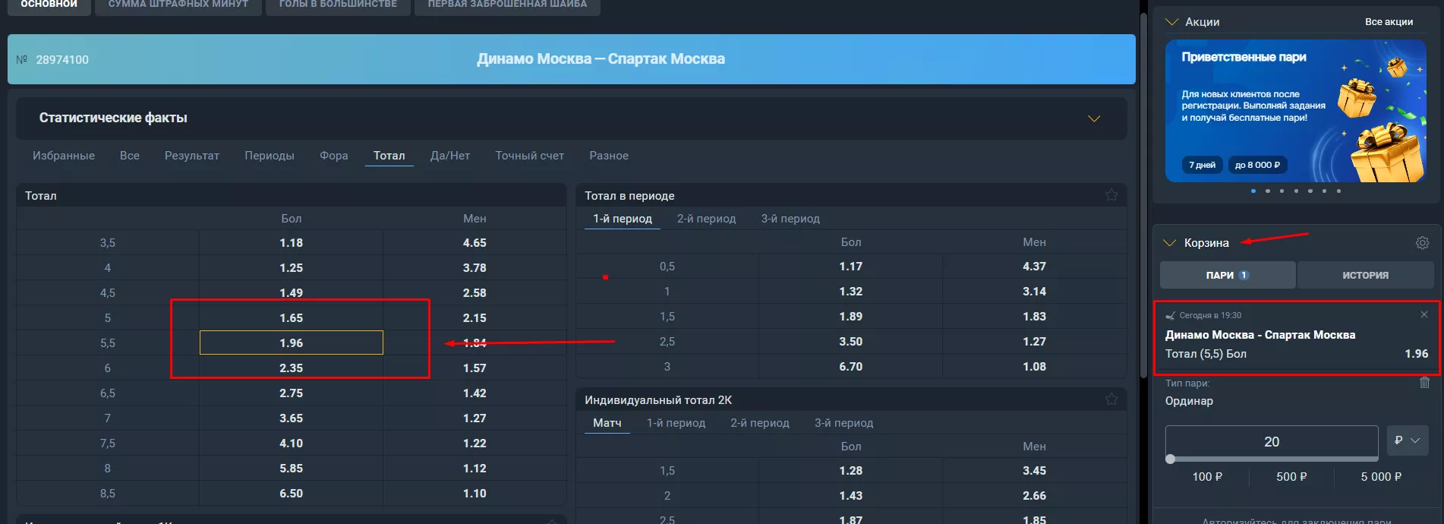Open the Все акции link
The width and height of the screenshot is (1444, 524).
(1388, 22)
